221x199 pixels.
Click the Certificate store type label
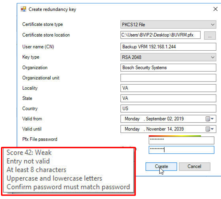pyautogui.click(x=42, y=24)
